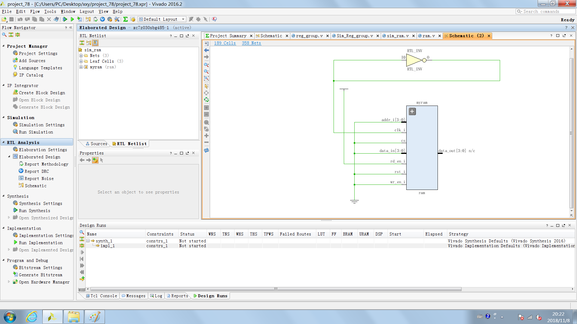Switch to the reg_group.v tab
Screen dimensions: 577x324
point(309,36)
